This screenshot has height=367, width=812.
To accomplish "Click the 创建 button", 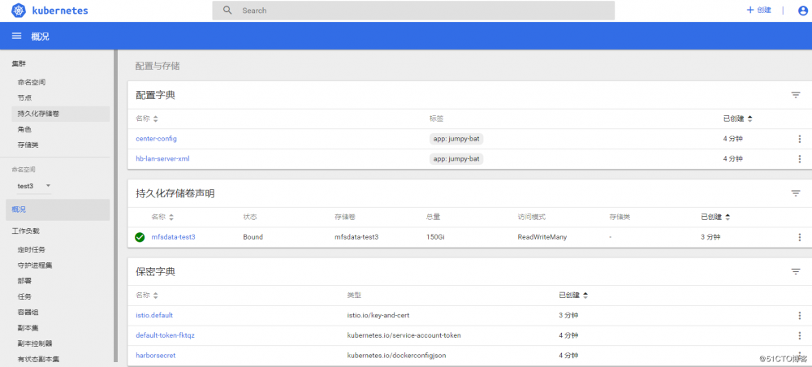I will pyautogui.click(x=758, y=11).
